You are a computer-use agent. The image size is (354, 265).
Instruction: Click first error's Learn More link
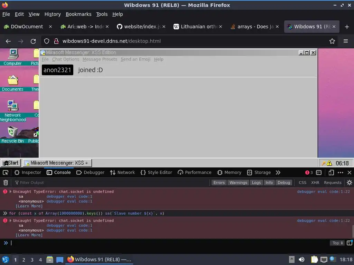(x=29, y=206)
